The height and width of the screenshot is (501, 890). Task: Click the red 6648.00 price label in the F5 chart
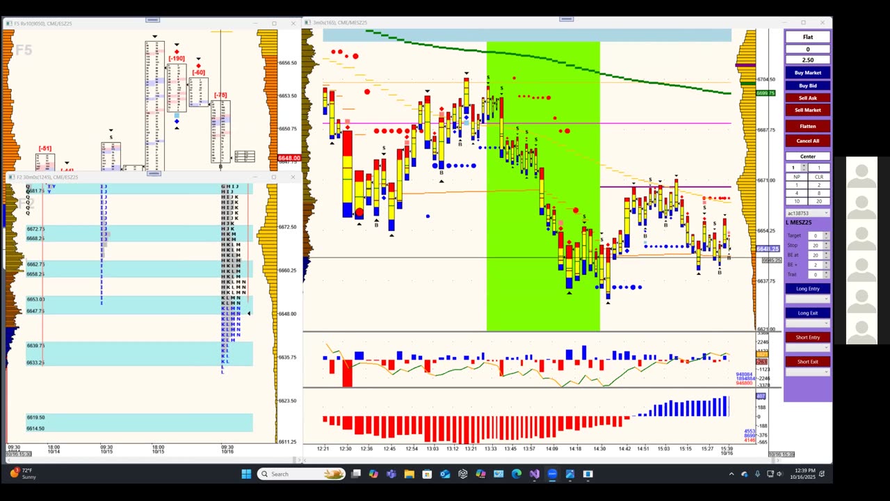tap(289, 158)
